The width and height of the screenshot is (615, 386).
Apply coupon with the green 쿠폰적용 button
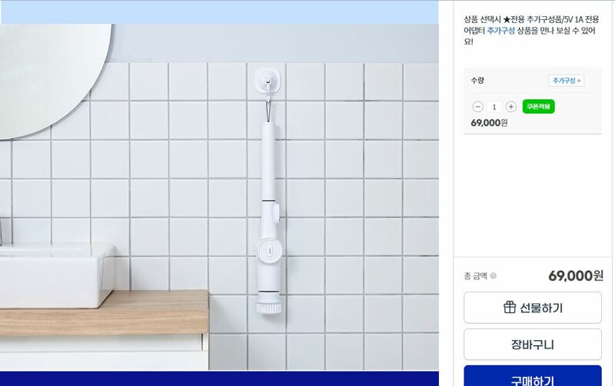tap(538, 107)
